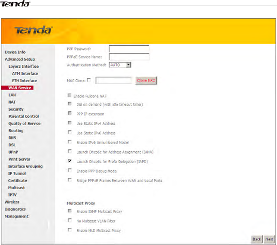Open the Certificate page

[x=18, y=181]
